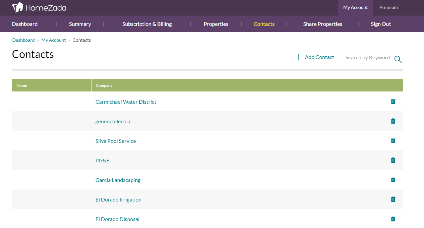Click Sign Out
The width and height of the screenshot is (424, 228).
click(381, 24)
